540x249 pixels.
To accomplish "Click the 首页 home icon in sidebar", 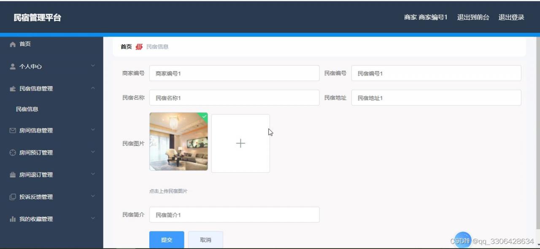I will pyautogui.click(x=13, y=44).
